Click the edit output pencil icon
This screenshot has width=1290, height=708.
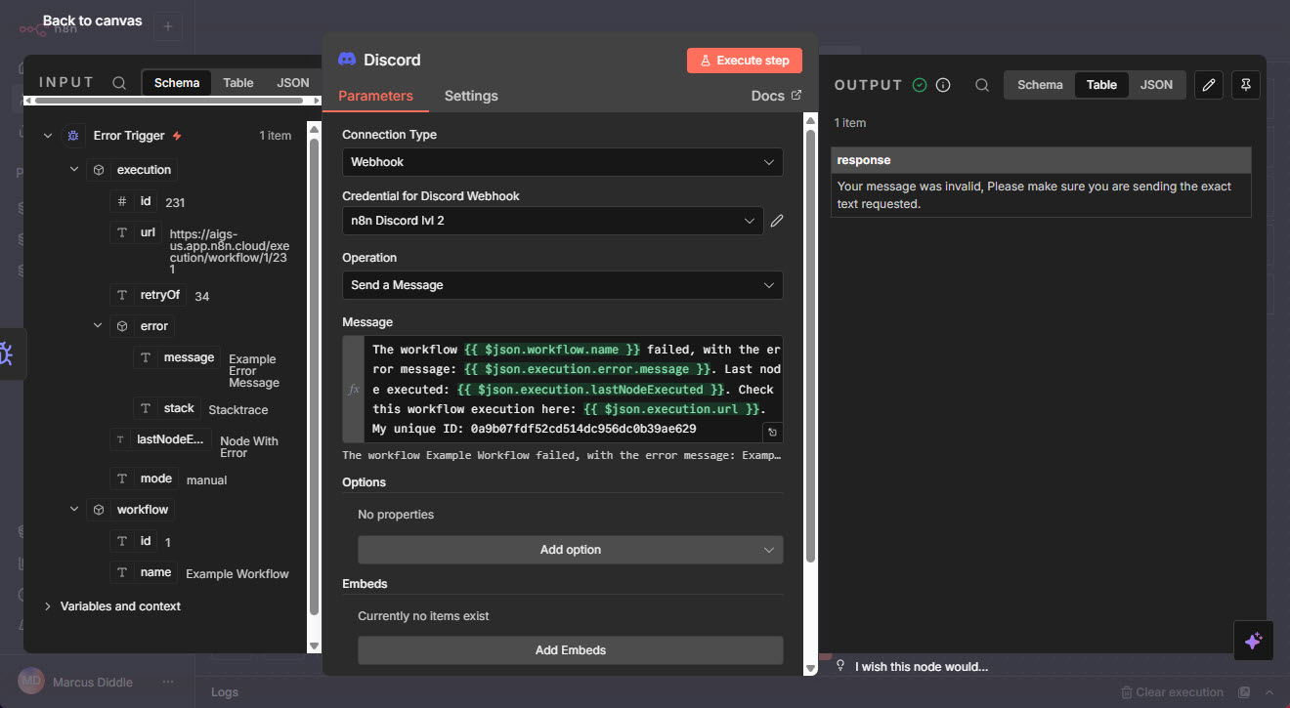point(1209,85)
